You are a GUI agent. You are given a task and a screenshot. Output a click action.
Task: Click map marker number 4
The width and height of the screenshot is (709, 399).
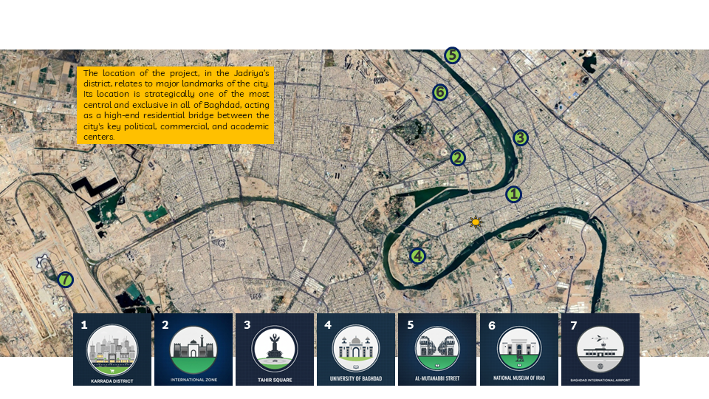(x=417, y=256)
